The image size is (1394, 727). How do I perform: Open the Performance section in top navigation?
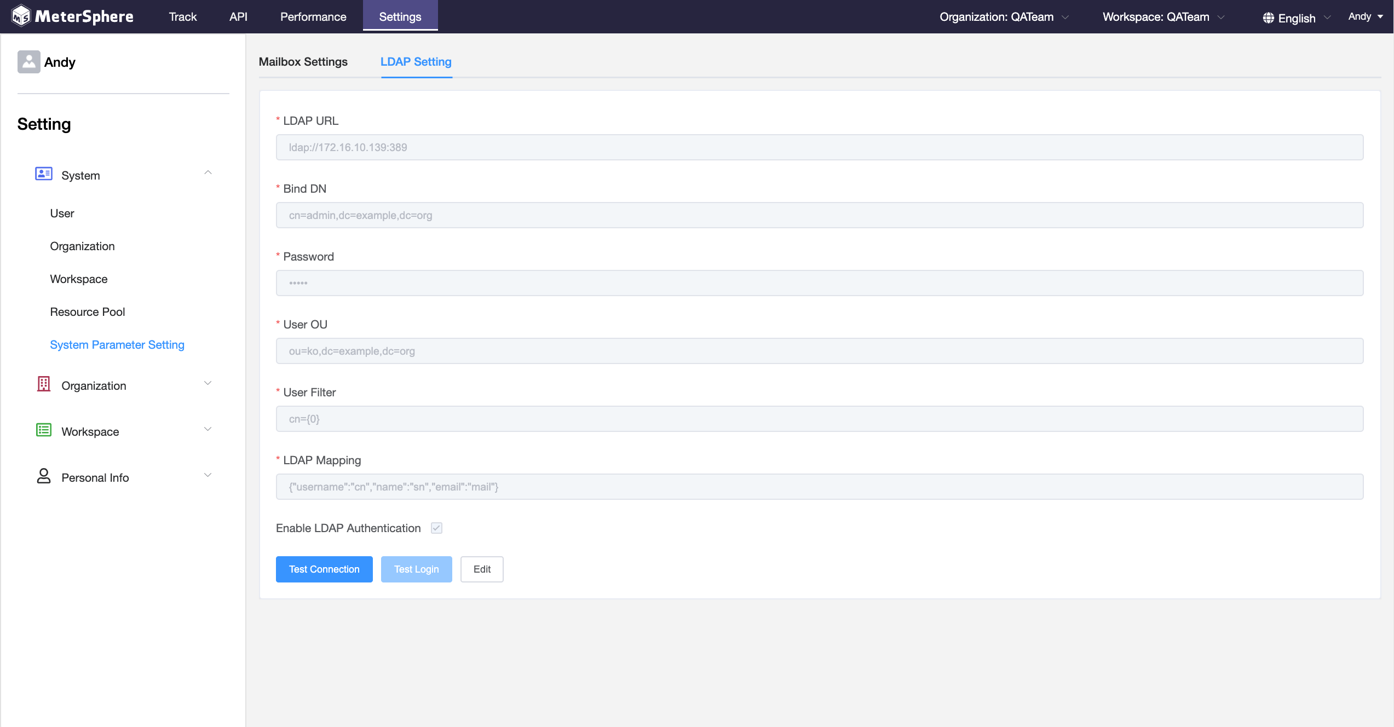(x=313, y=16)
